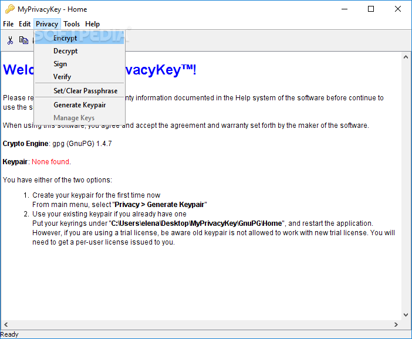Click the keyring path "C:\Users\elena\Desktop\MyPrivacyKey\GnuPG\Home"
Viewport: 412px width, 339px height.
point(197,223)
